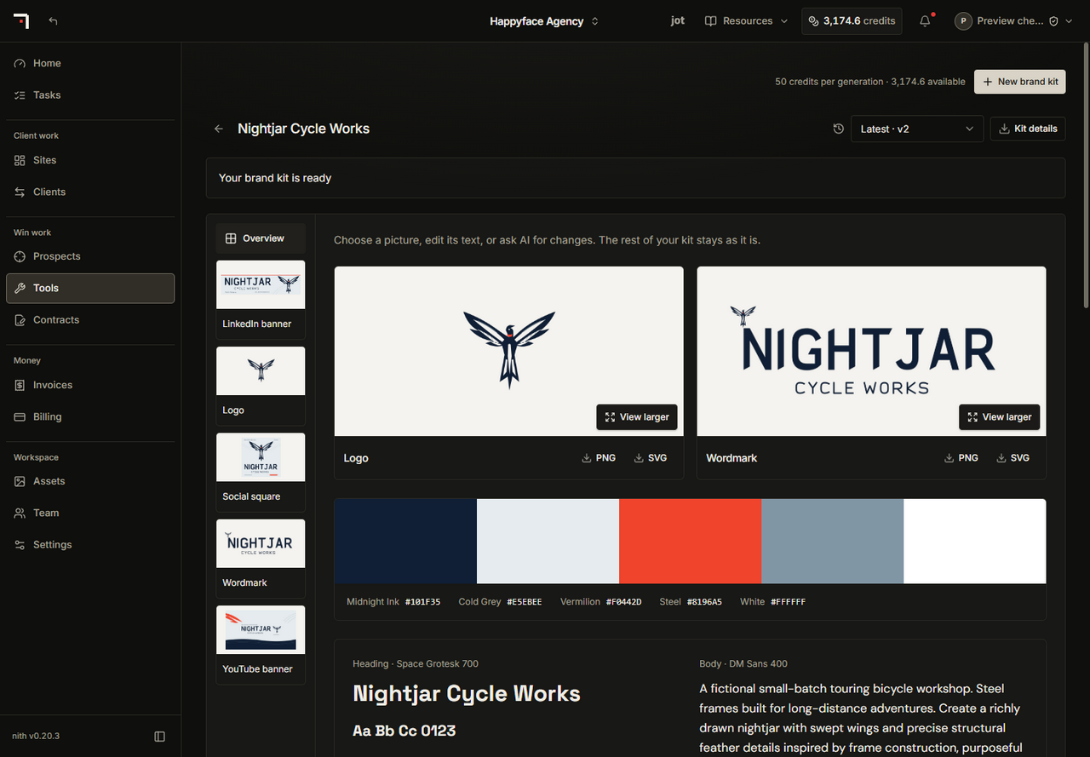This screenshot has height=757, width=1090.
Task: Download Logo as SVG
Action: click(x=651, y=458)
